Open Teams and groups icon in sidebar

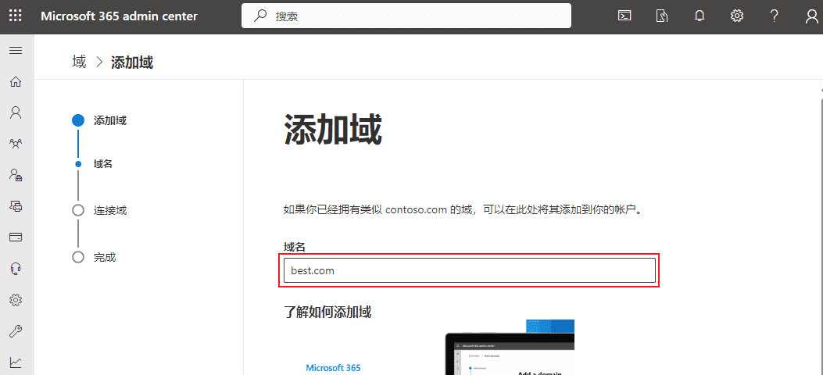point(16,143)
